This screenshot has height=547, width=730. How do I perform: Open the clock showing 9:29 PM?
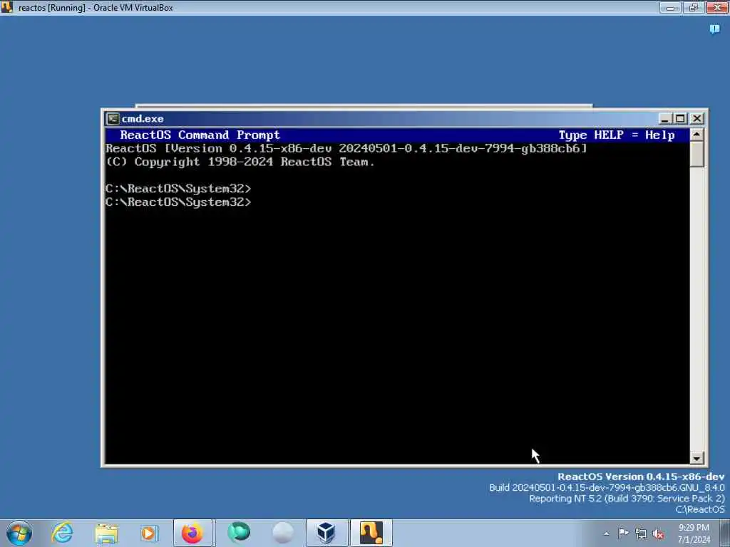tap(694, 533)
